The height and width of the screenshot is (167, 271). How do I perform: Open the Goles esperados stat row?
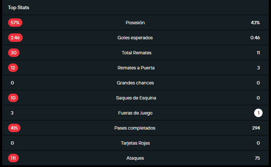pyautogui.click(x=135, y=38)
